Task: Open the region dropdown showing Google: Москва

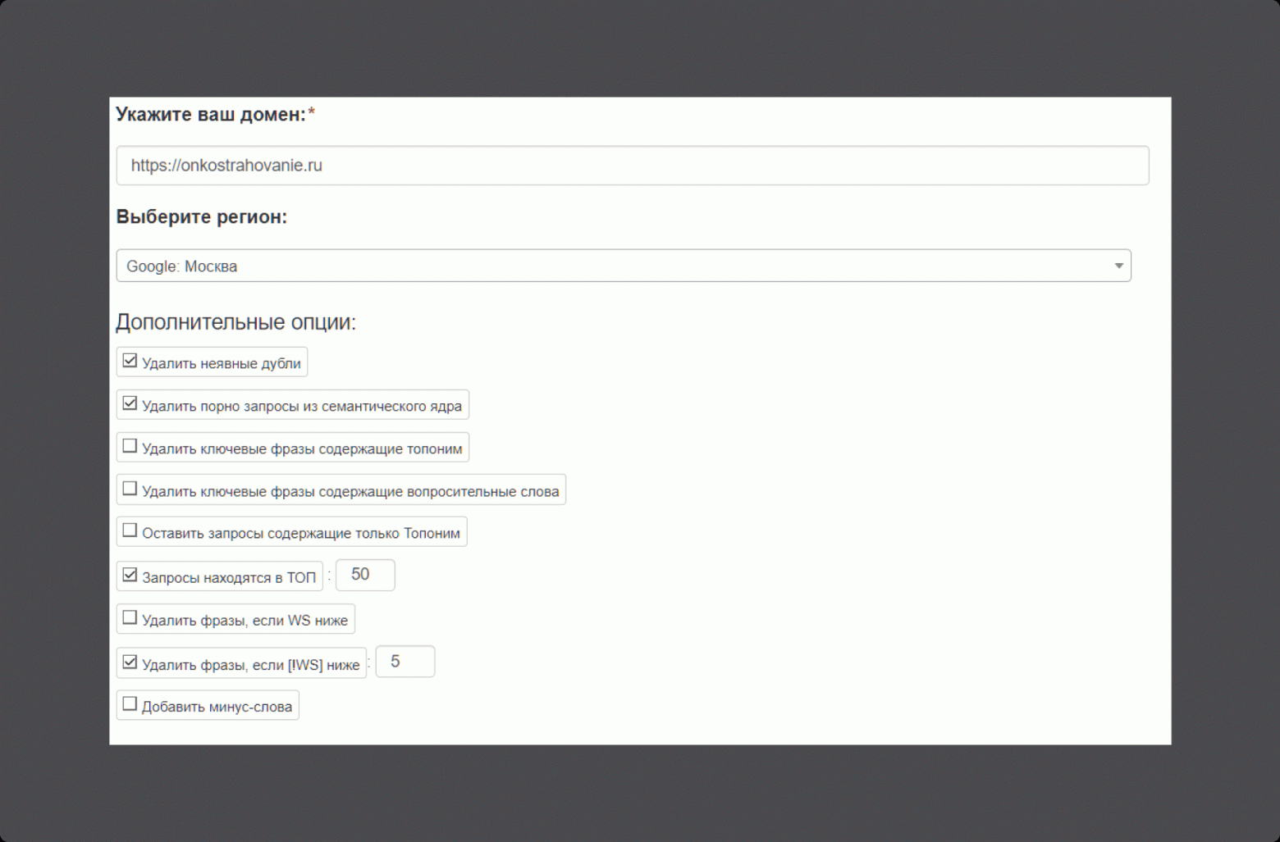Action: click(x=624, y=266)
